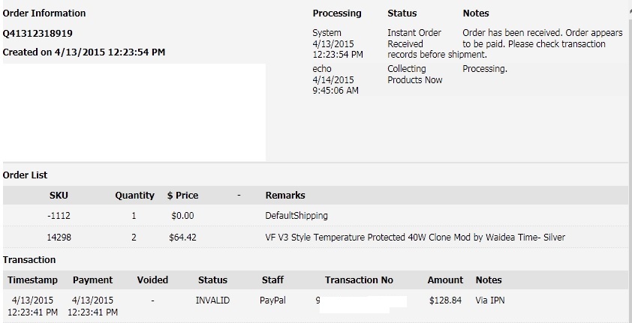This screenshot has width=632, height=323.
Task: Select the SKU column header
Action: pyautogui.click(x=59, y=196)
